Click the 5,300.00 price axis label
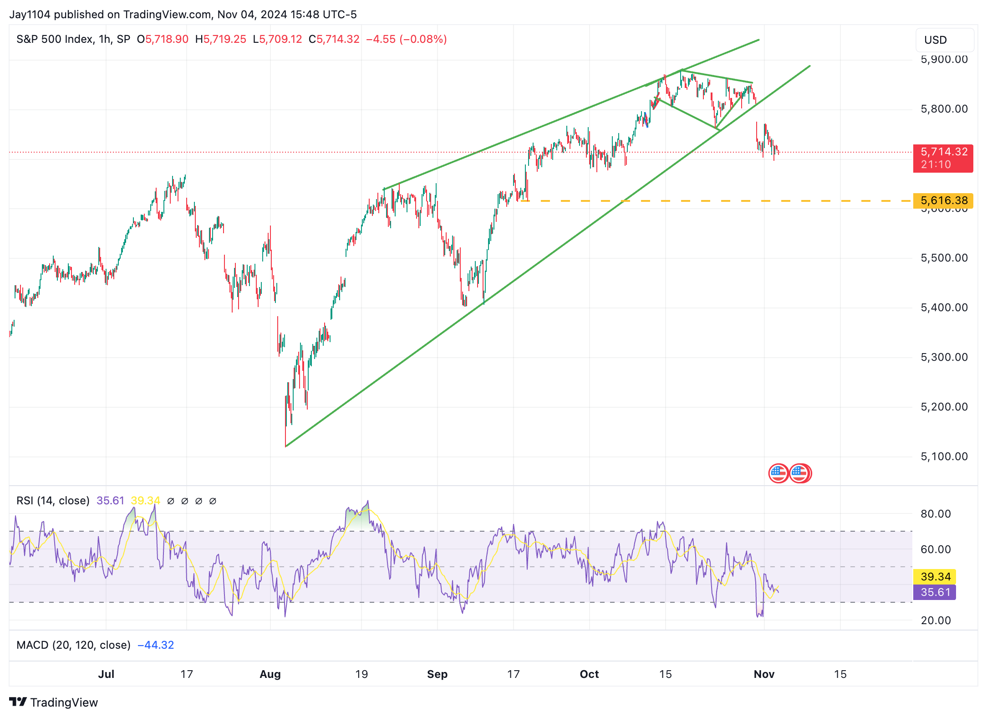This screenshot has height=718, width=987. 944,357
